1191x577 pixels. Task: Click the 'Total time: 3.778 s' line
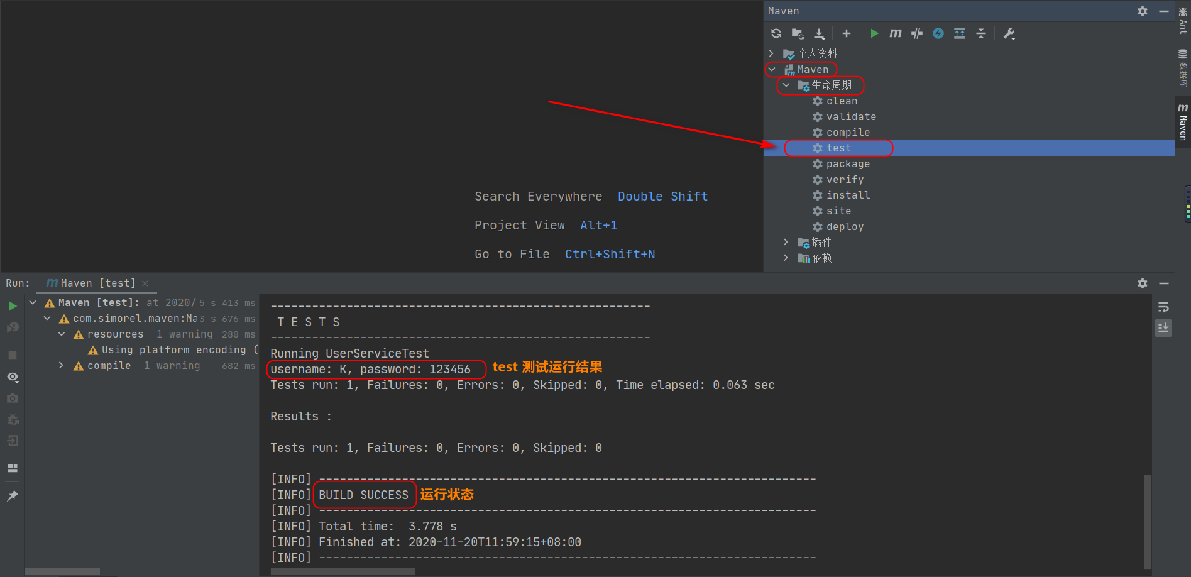coord(388,526)
